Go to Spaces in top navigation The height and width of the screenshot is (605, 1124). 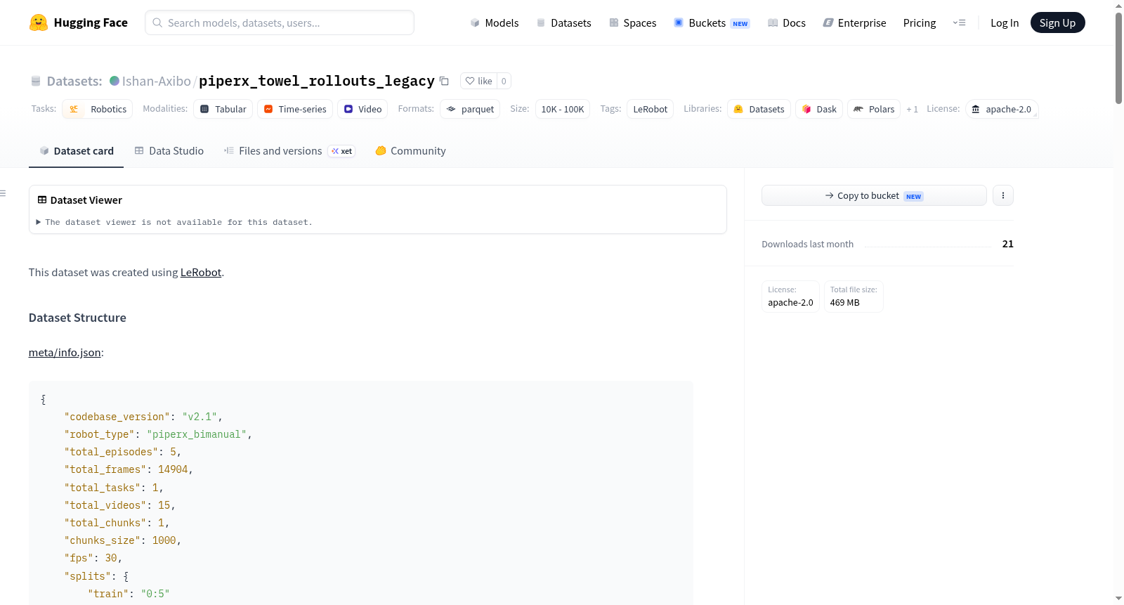pyautogui.click(x=633, y=23)
